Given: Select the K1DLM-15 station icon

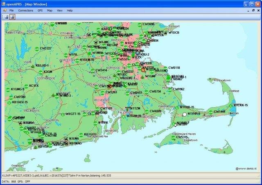Looking at the screenshot, I should tap(77, 61).
